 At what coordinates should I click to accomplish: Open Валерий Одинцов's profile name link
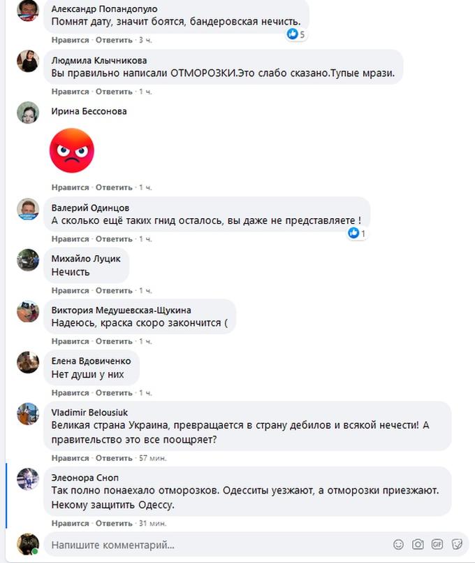pos(90,208)
